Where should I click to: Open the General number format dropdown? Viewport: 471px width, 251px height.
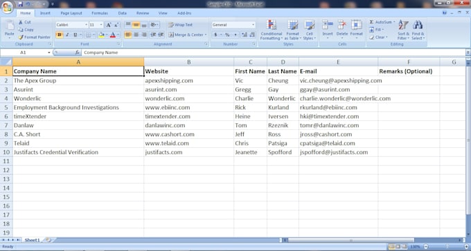tap(254, 25)
